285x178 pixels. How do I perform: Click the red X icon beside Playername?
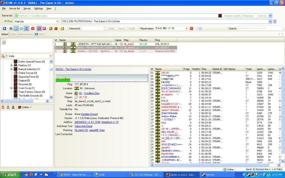(x=191, y=28)
